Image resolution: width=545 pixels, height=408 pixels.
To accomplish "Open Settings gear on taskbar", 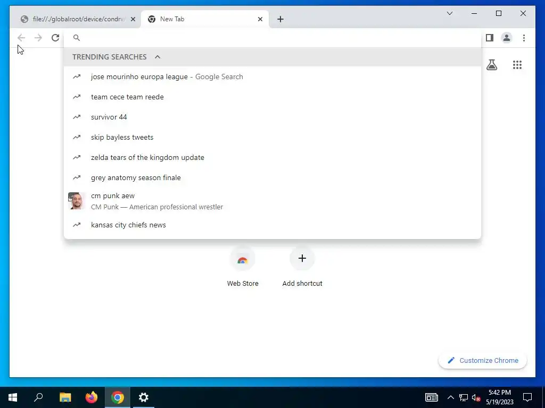I will click(144, 397).
